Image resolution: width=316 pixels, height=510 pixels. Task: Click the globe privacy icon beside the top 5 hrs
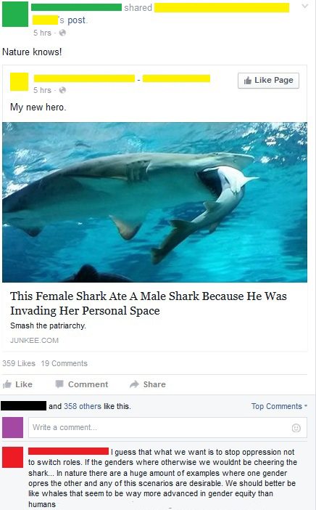click(62, 33)
